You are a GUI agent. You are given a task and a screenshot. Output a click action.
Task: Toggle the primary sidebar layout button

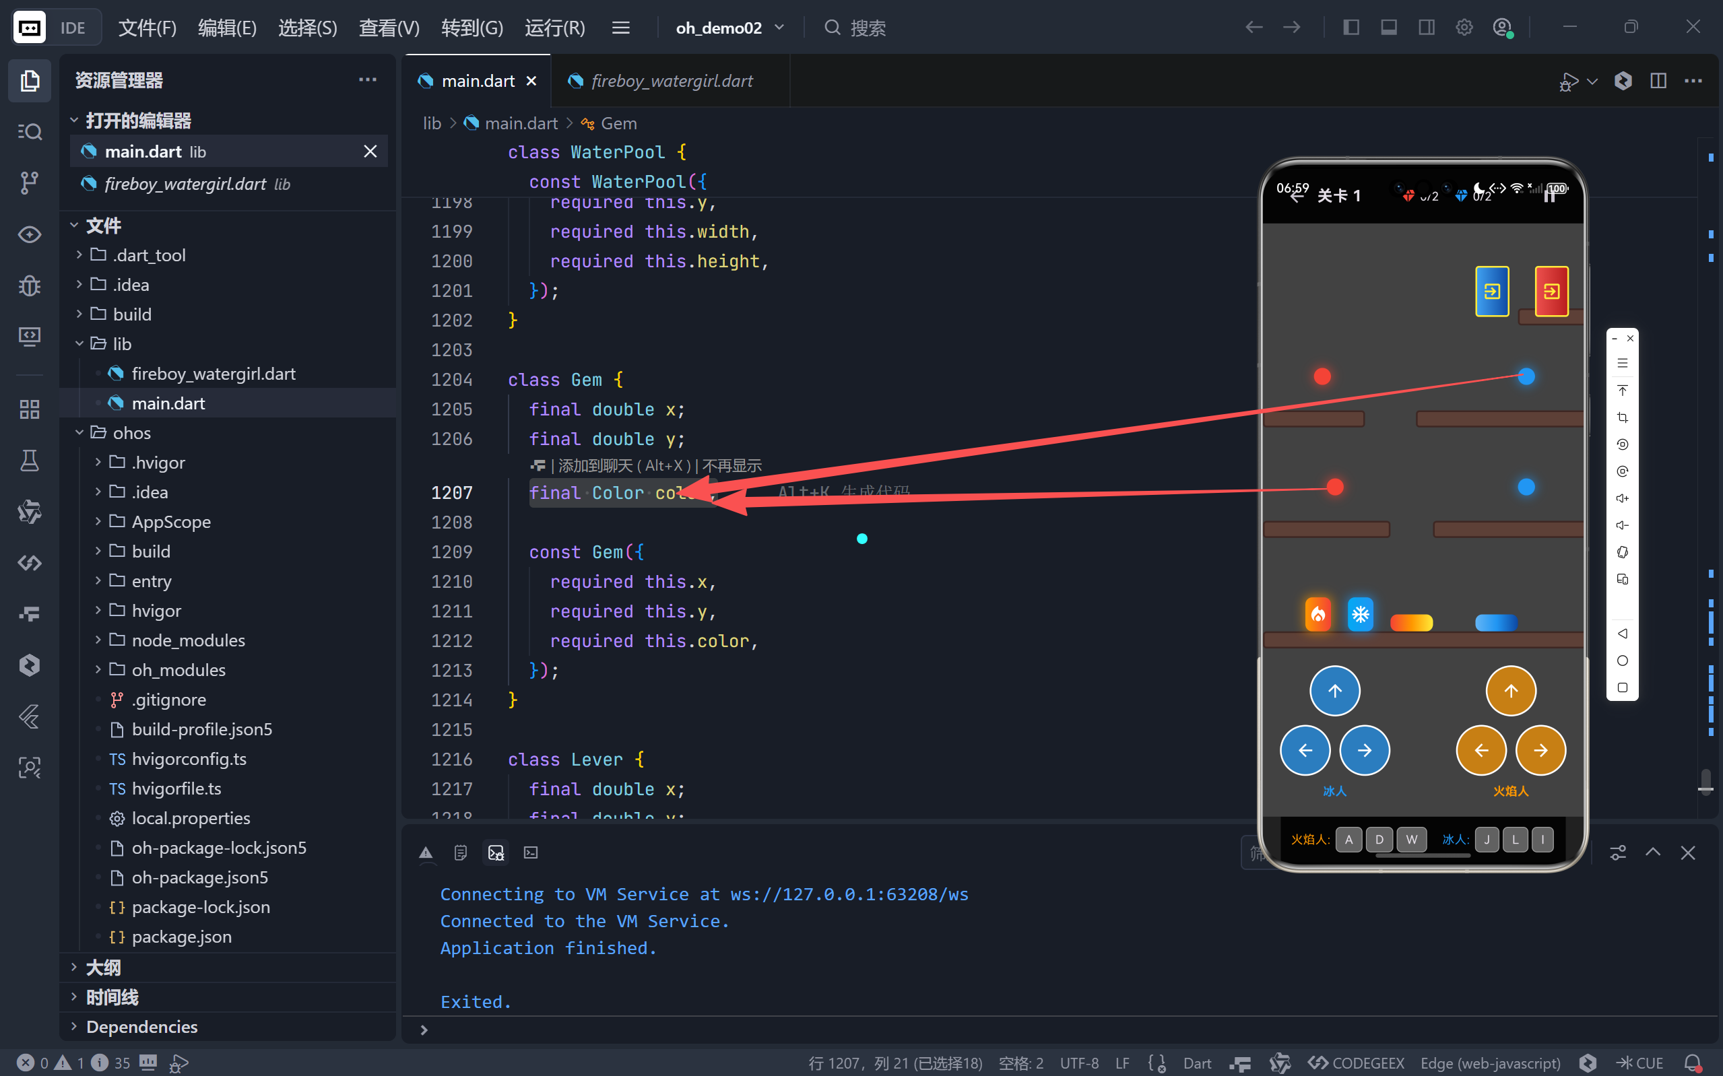coord(1351,28)
